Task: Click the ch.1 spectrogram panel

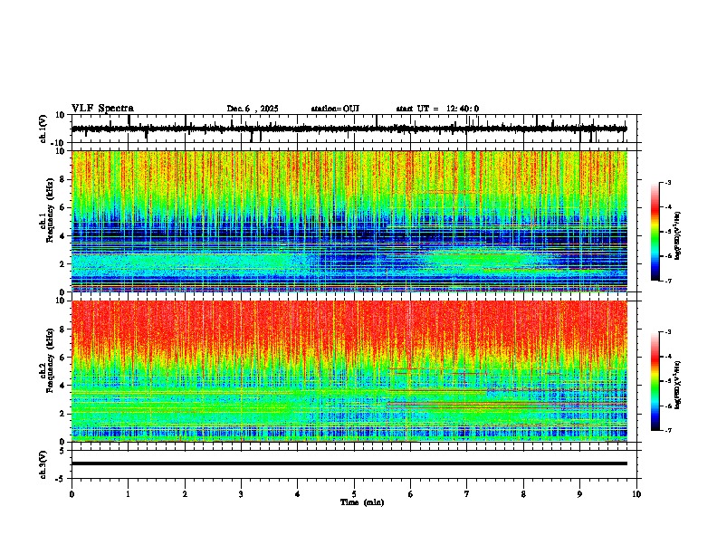Action: click(349, 221)
